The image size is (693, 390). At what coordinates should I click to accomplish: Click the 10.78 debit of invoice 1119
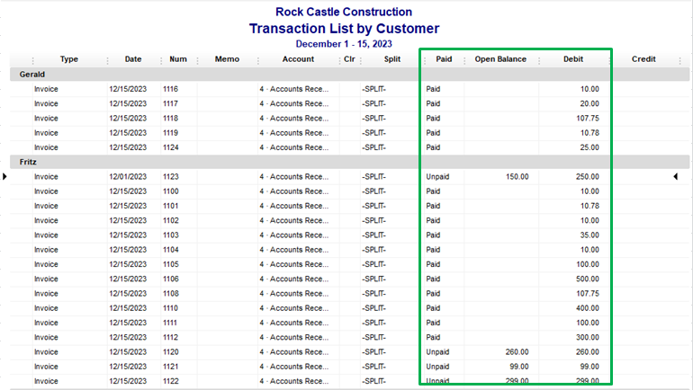tap(589, 133)
